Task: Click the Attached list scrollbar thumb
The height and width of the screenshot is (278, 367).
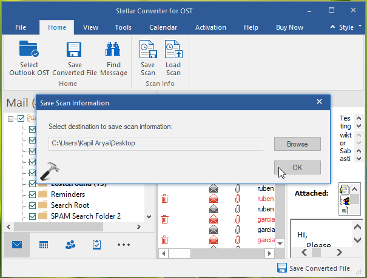Action: pyautogui.click(x=355, y=199)
